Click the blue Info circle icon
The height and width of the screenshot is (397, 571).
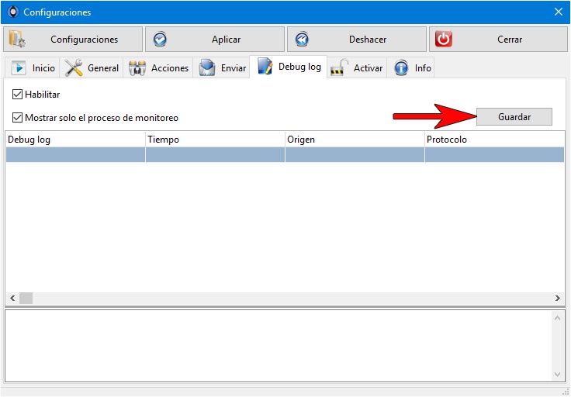pos(401,67)
